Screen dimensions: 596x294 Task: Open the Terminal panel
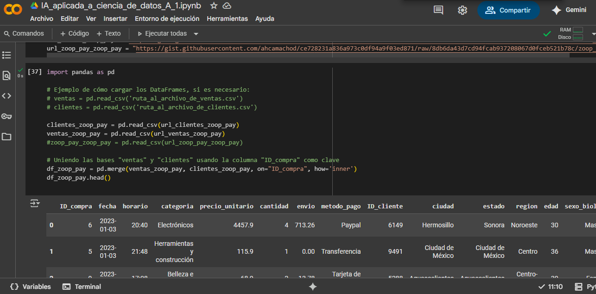[x=82, y=287]
